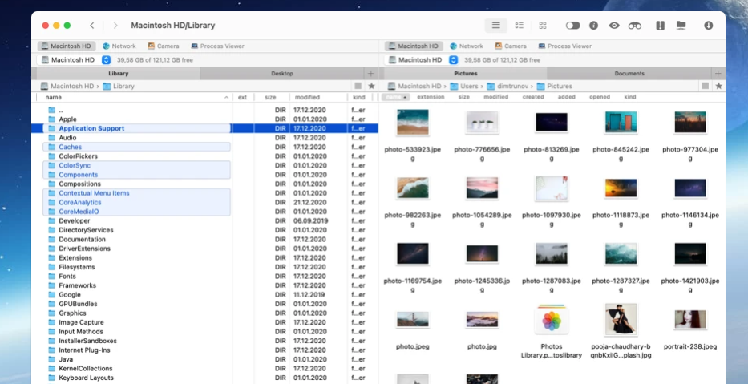Toggle the hidden files switch in toolbar
Screen dimensions: 748x384
tap(572, 26)
